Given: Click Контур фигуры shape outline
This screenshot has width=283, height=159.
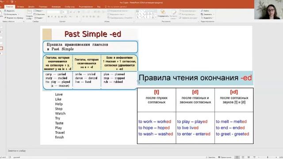Looking at the screenshot, I should coord(187,14).
